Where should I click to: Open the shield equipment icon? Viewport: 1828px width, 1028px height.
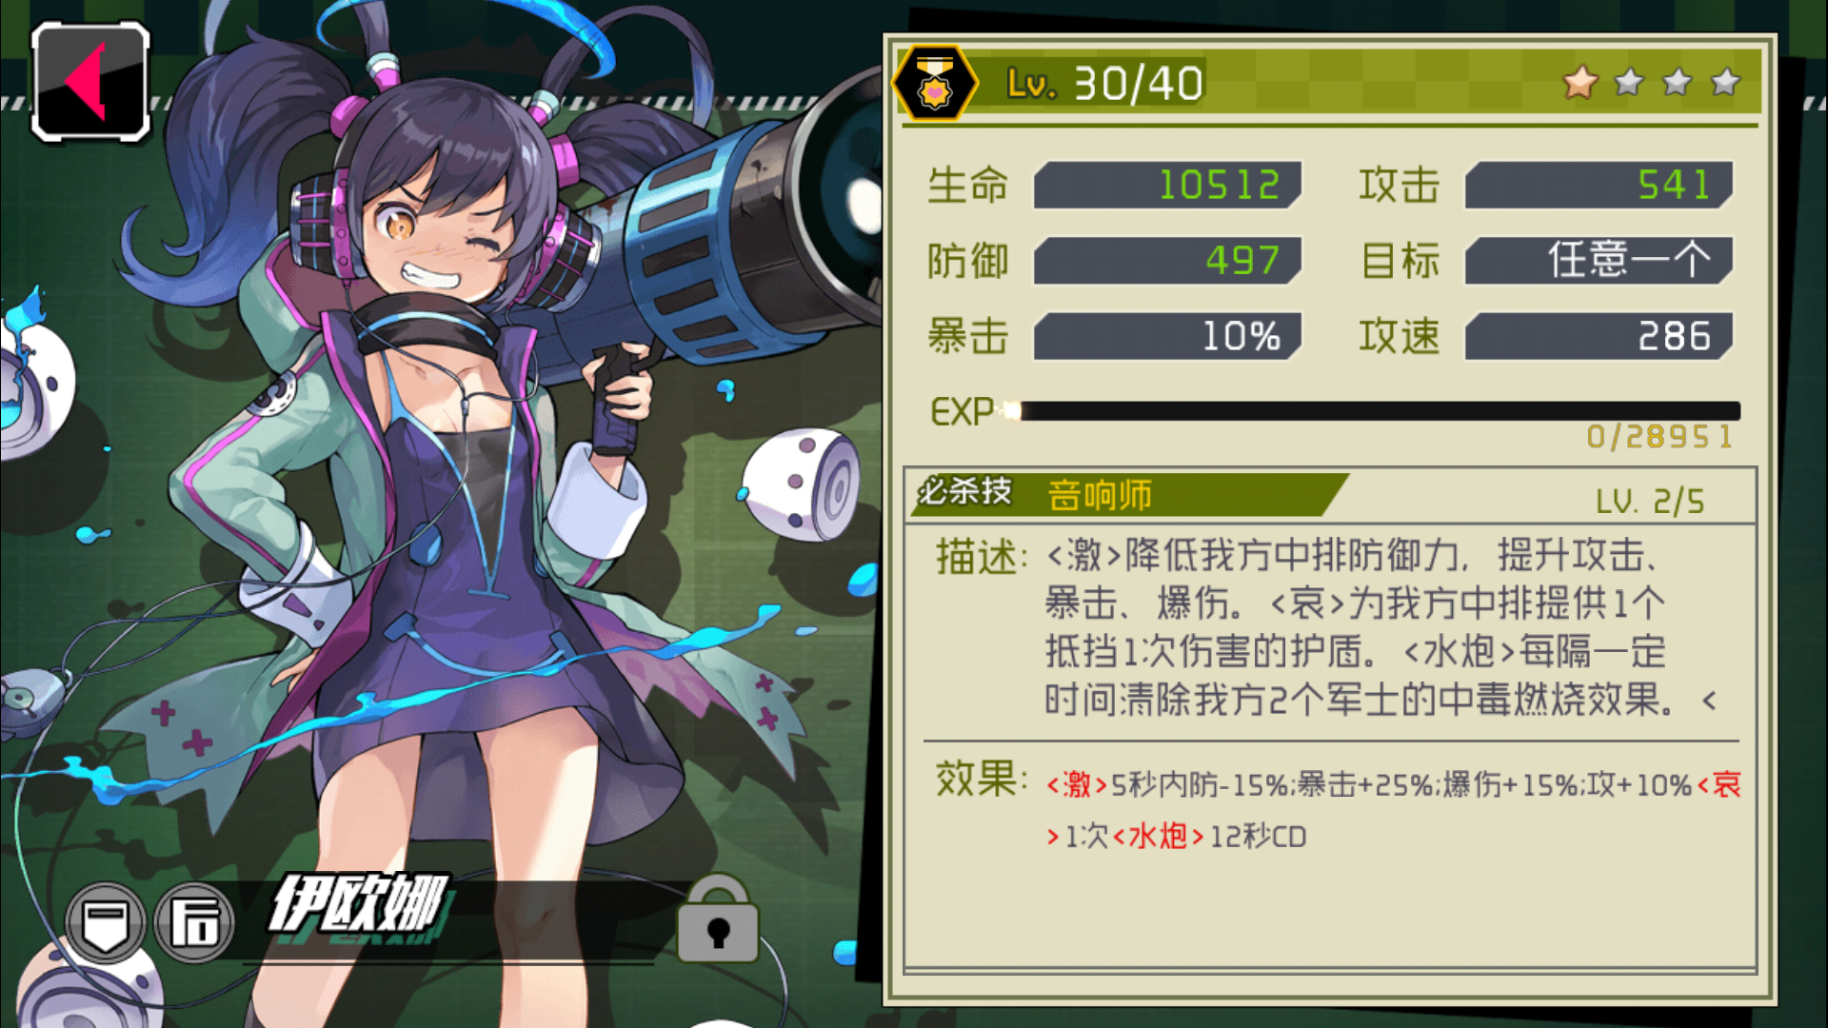click(106, 922)
